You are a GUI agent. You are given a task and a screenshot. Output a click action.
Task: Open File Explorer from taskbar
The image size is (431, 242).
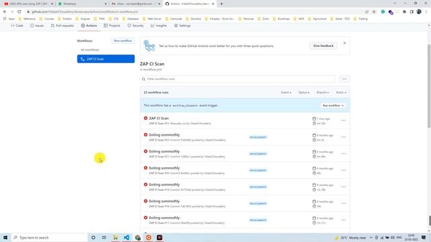pyautogui.click(x=115, y=237)
